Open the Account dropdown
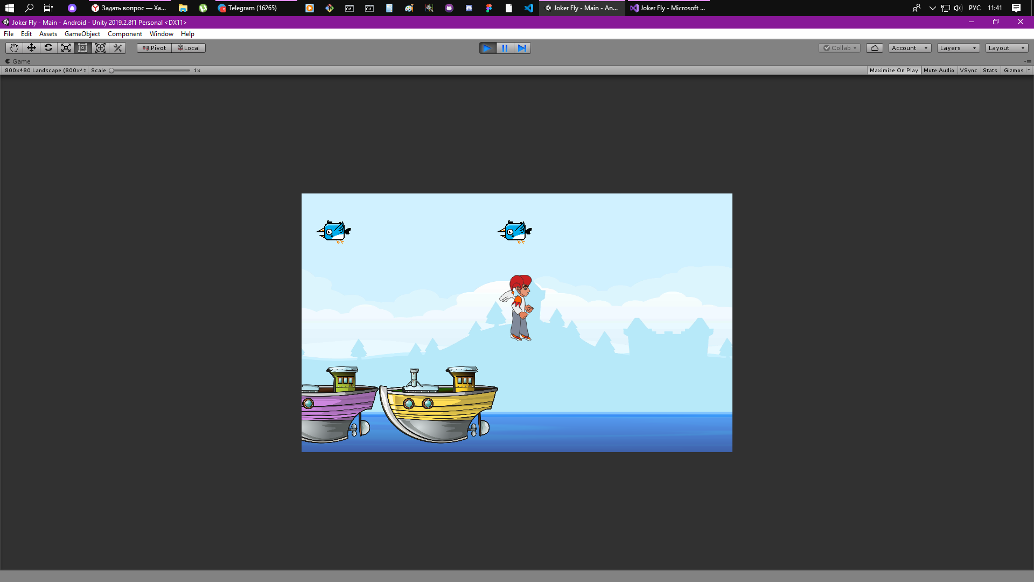The height and width of the screenshot is (582, 1034). 910,48
